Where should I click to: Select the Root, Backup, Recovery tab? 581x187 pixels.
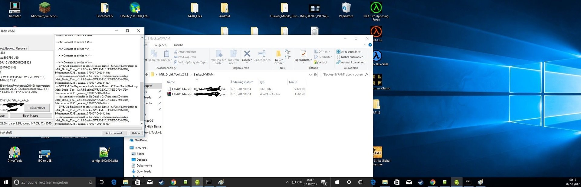pyautogui.click(x=14, y=48)
